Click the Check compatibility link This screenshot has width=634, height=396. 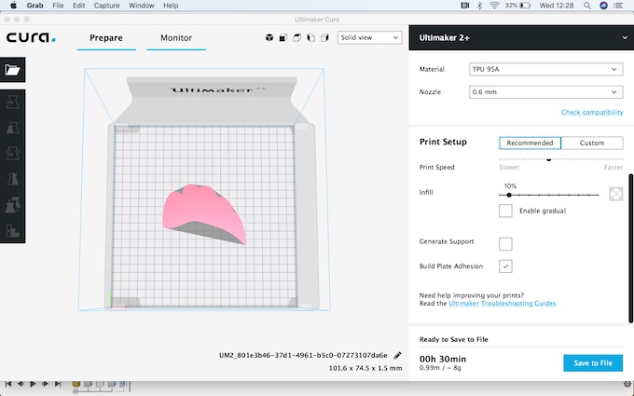[x=592, y=113]
